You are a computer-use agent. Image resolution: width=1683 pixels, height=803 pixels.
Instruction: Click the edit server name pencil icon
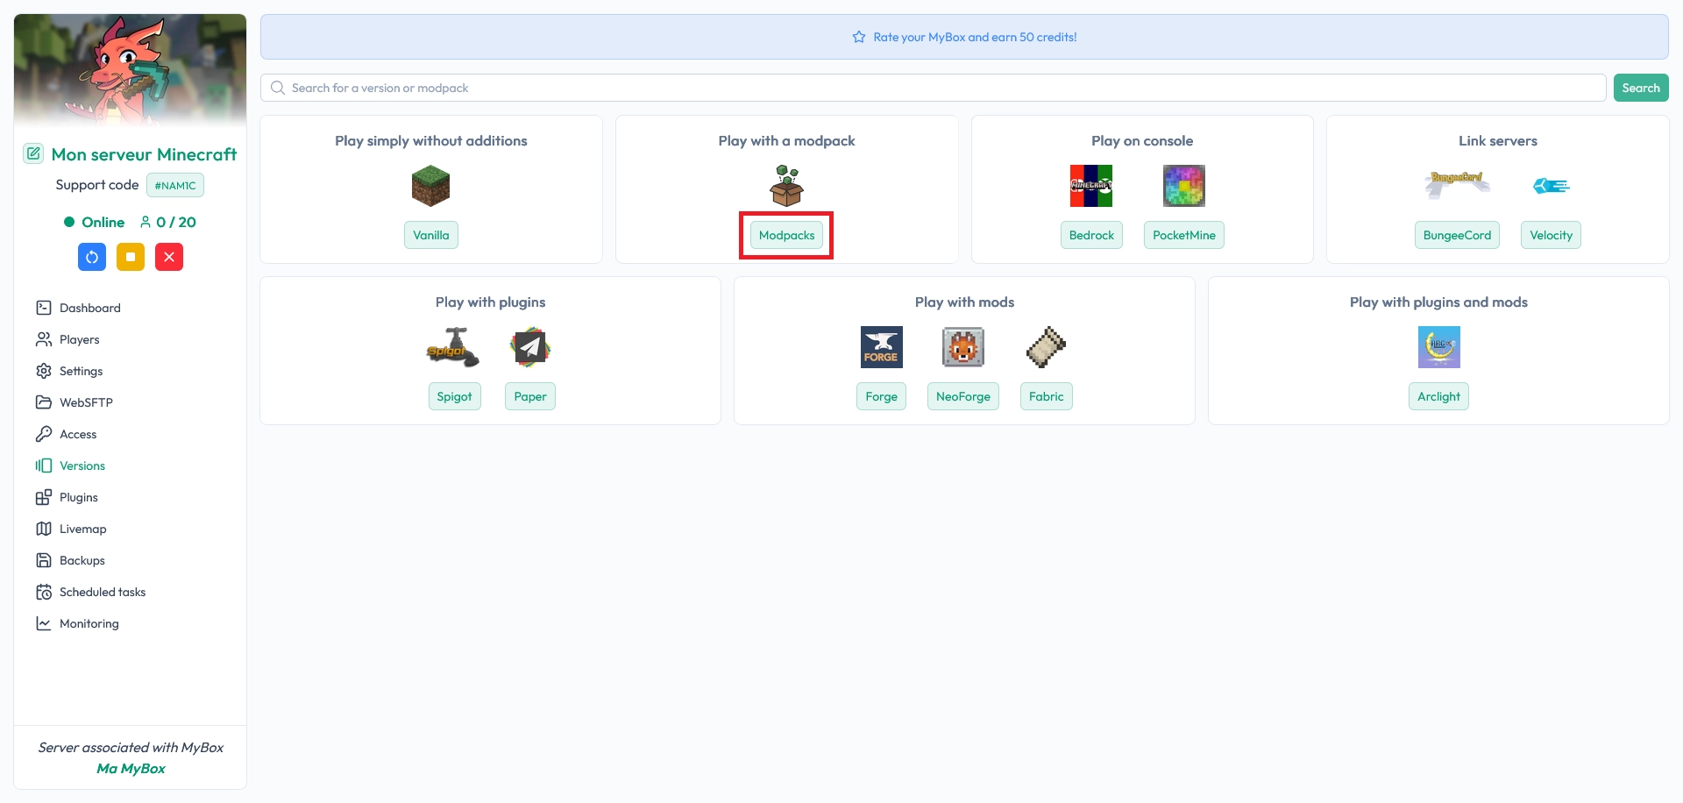pyautogui.click(x=33, y=153)
